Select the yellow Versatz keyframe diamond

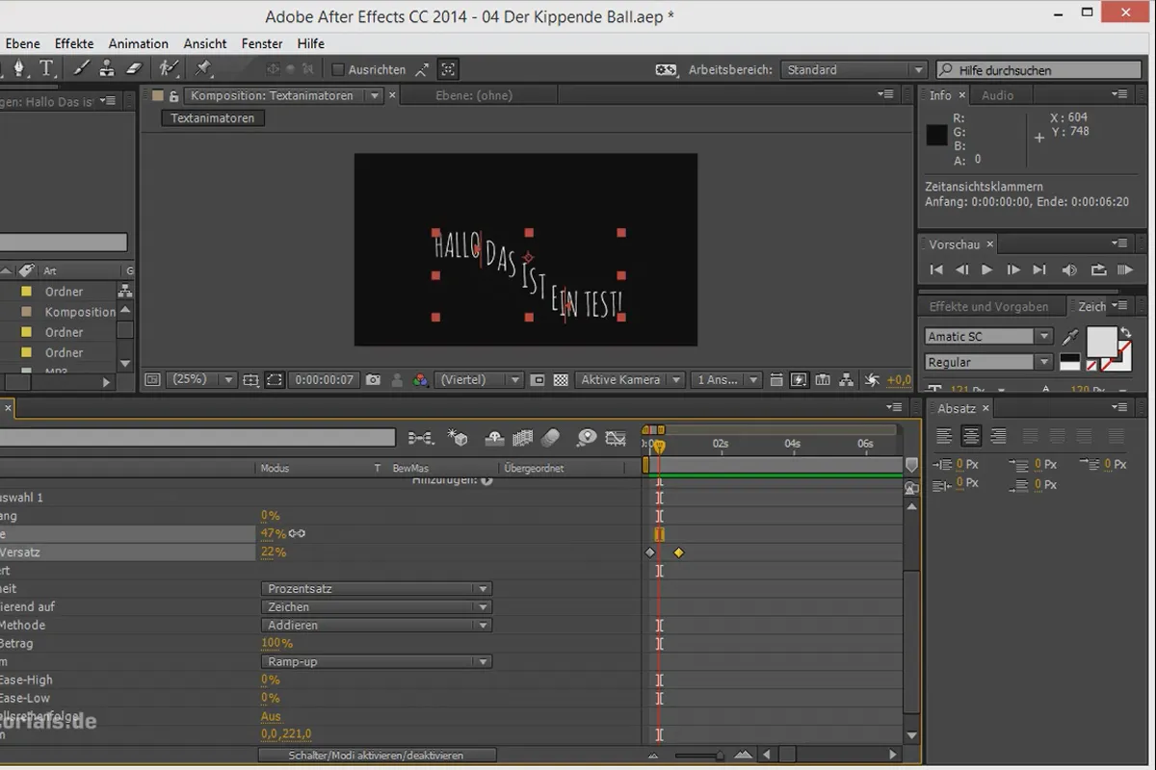[678, 552]
